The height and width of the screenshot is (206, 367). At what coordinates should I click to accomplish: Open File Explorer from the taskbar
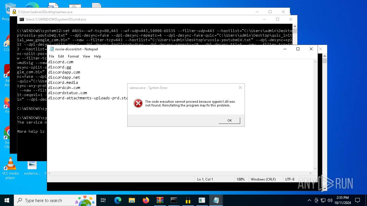[132, 200]
